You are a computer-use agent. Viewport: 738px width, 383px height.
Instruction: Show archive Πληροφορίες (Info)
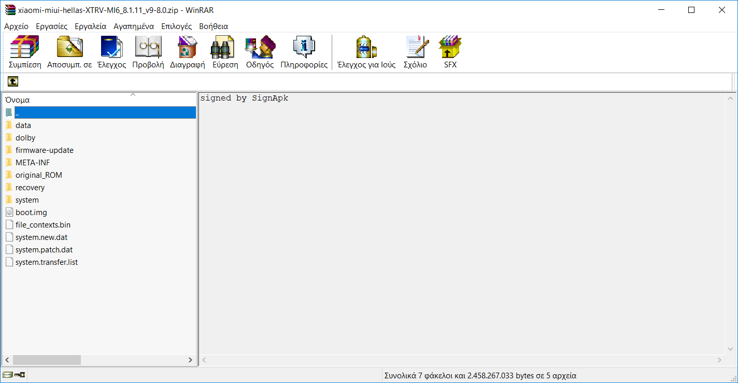pos(304,47)
